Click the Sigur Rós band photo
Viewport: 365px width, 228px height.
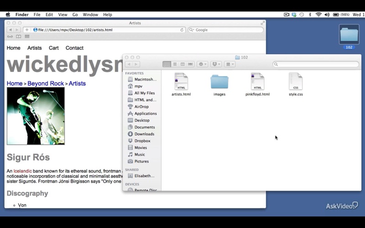click(36, 116)
